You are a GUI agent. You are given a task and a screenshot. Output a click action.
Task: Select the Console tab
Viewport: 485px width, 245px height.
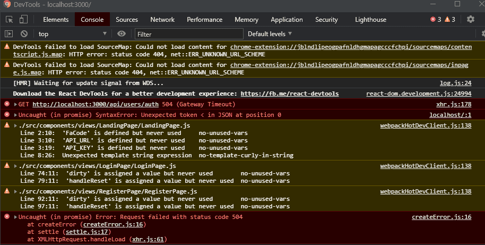point(92,20)
